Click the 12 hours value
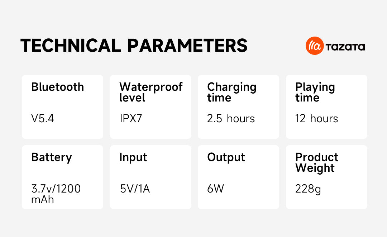 316,119
